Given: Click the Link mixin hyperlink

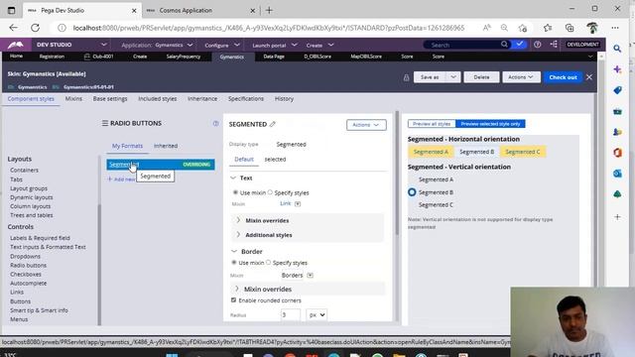Looking at the screenshot, I should click(x=286, y=203).
